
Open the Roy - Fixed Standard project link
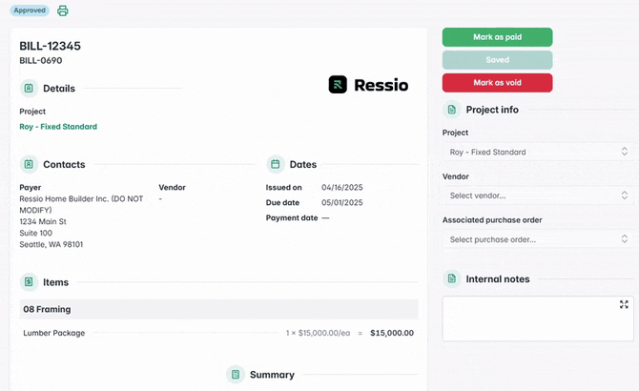pyautogui.click(x=58, y=127)
